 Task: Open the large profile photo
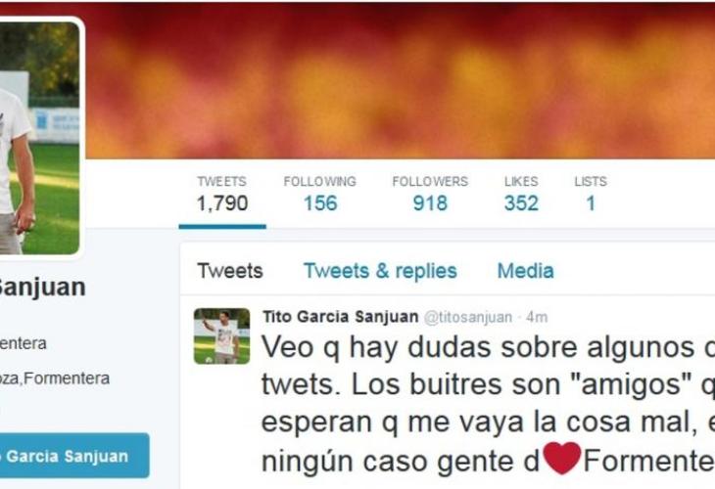tap(39, 138)
